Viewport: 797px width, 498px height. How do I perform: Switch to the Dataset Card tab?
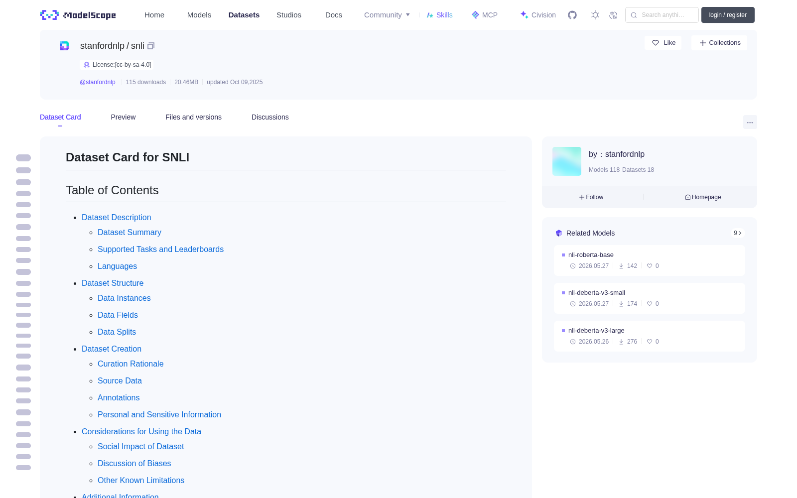click(x=60, y=117)
